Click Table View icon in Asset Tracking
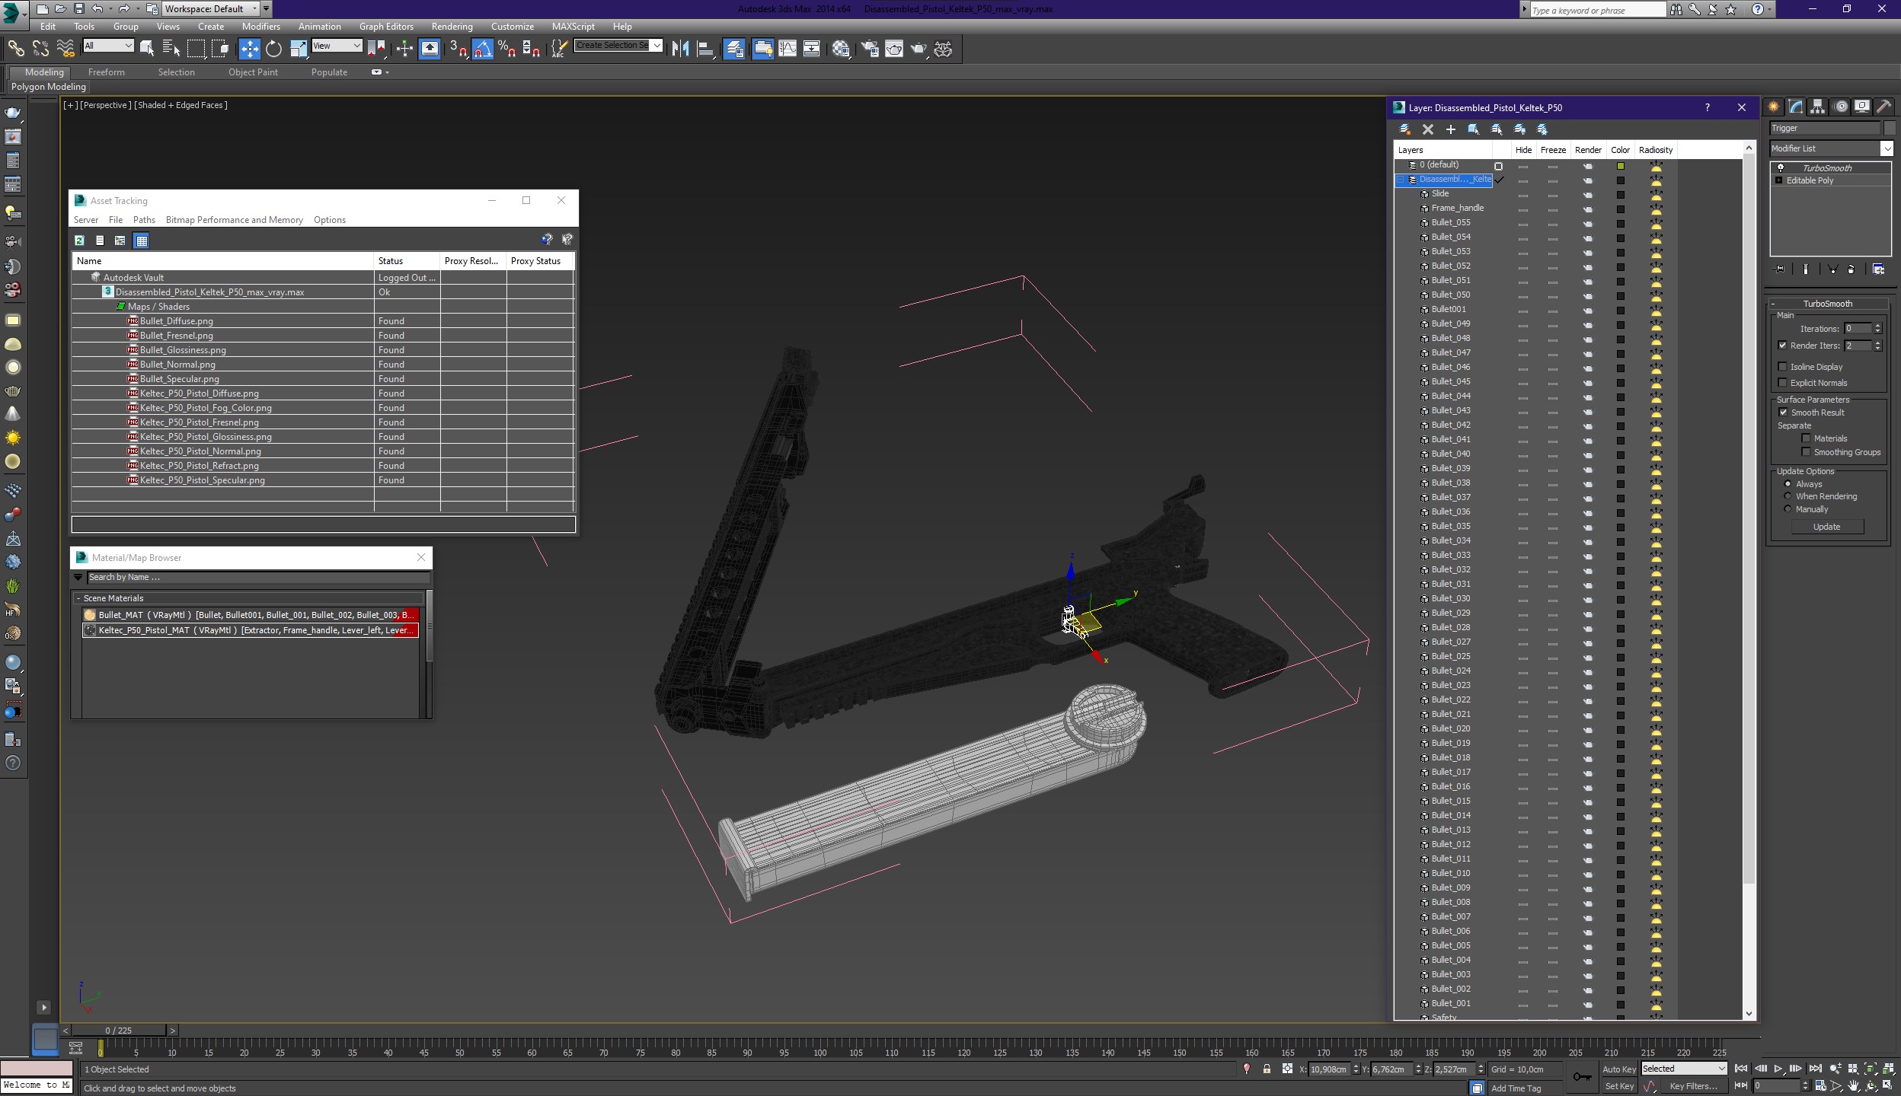The height and width of the screenshot is (1096, 1901). point(141,241)
